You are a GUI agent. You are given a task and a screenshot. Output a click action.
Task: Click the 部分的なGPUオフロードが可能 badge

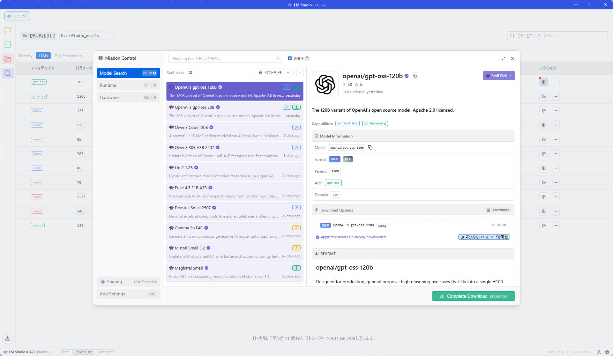coord(484,237)
